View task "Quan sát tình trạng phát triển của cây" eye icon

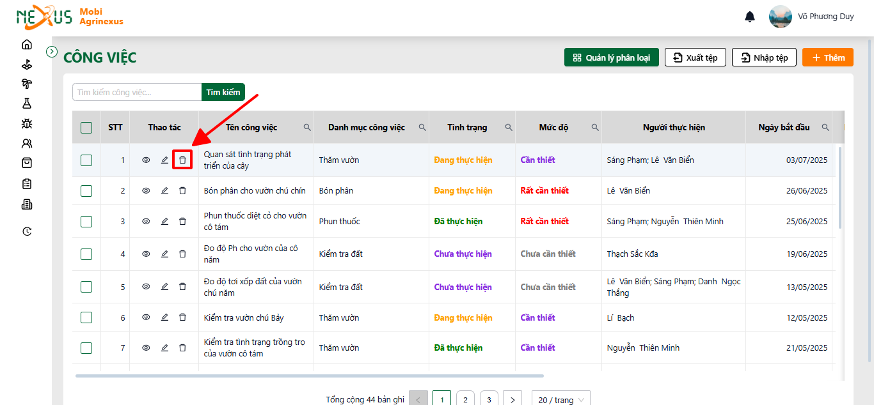click(x=146, y=160)
